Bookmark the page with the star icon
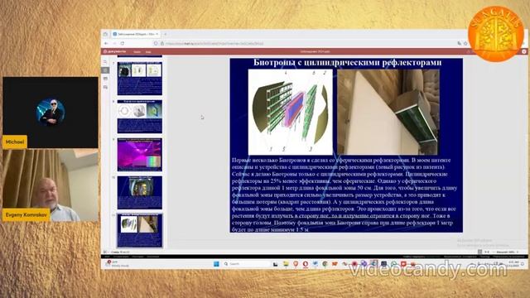 click(465, 44)
